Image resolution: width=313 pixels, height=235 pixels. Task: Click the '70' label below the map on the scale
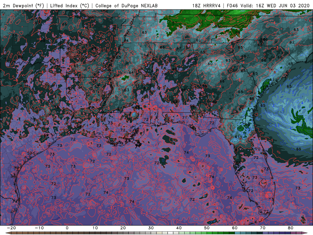coord(263,228)
